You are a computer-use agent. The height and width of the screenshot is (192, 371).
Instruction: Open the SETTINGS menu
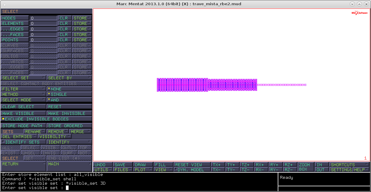(341, 170)
